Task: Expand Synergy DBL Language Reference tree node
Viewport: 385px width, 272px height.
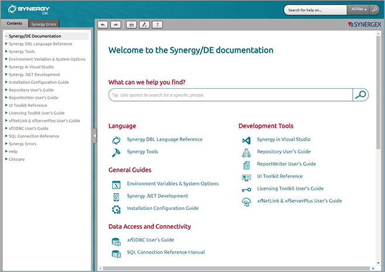Action: click(x=6, y=44)
